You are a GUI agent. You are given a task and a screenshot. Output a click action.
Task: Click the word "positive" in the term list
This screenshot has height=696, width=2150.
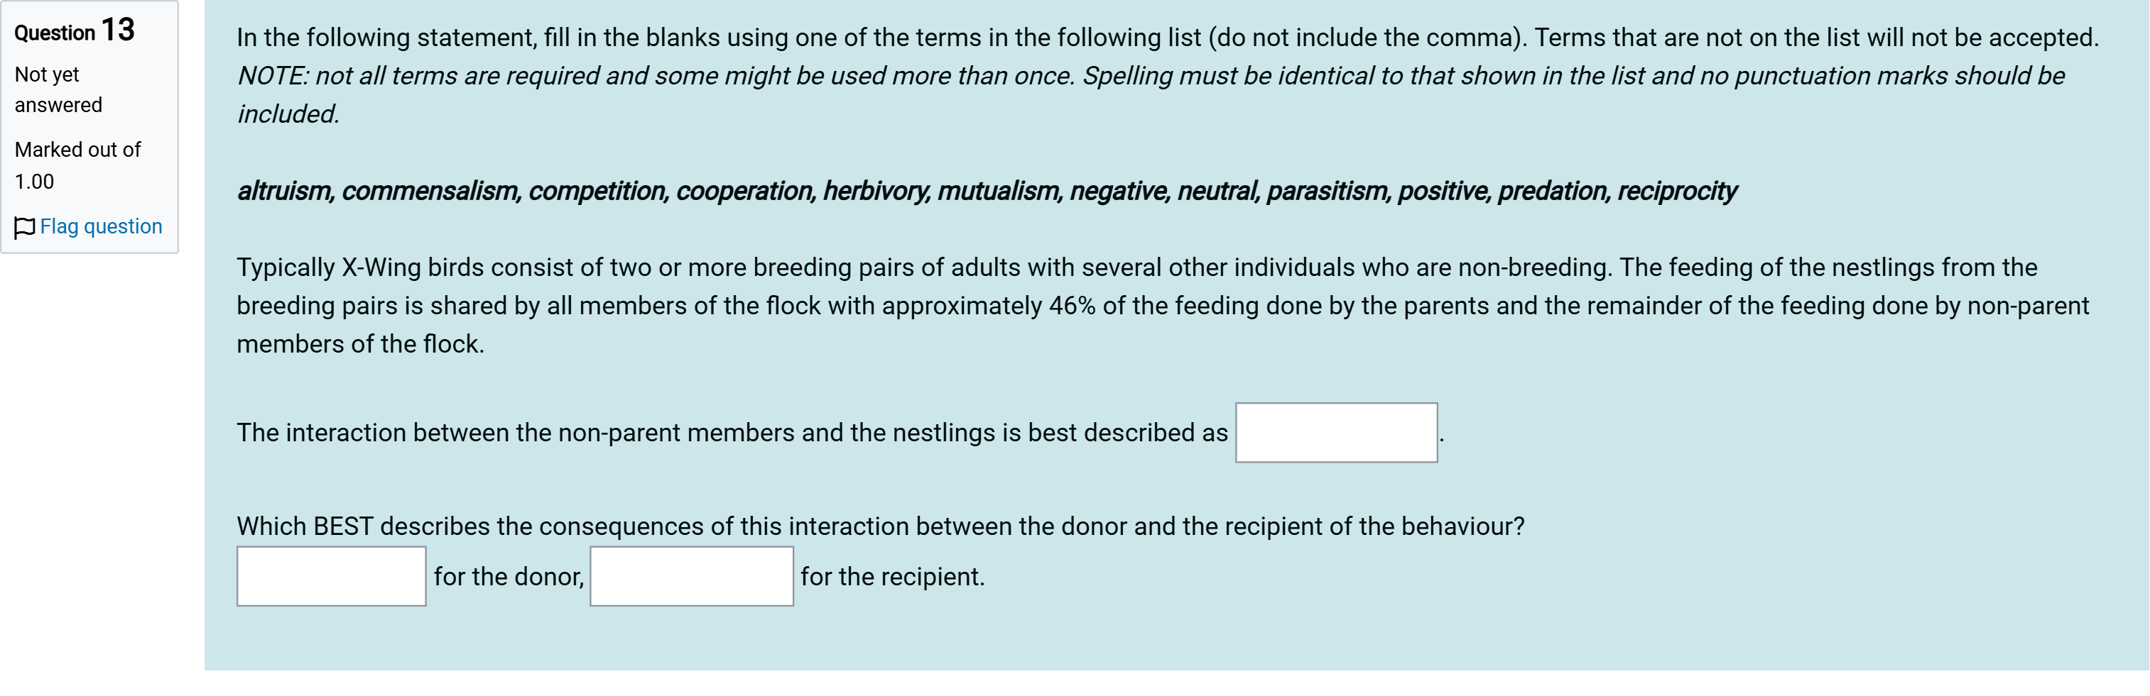tap(1443, 191)
